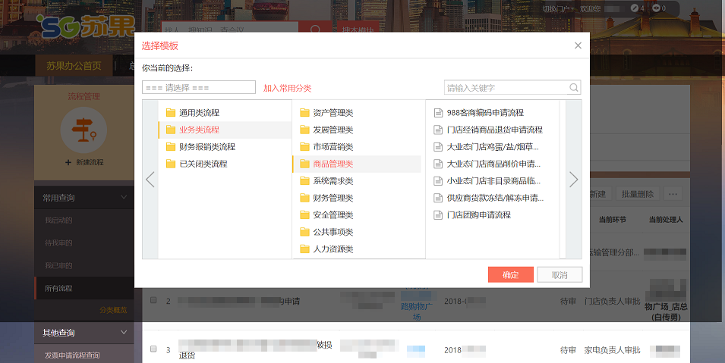Click the folder icon beside 资产管理类
Image resolution: width=725 pixels, height=363 pixels.
[304, 113]
